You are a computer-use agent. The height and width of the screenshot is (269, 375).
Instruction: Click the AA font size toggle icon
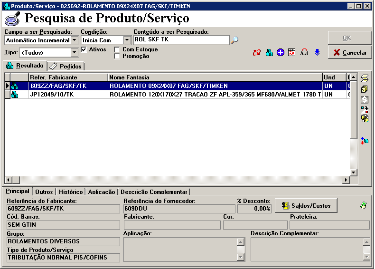point(304,53)
